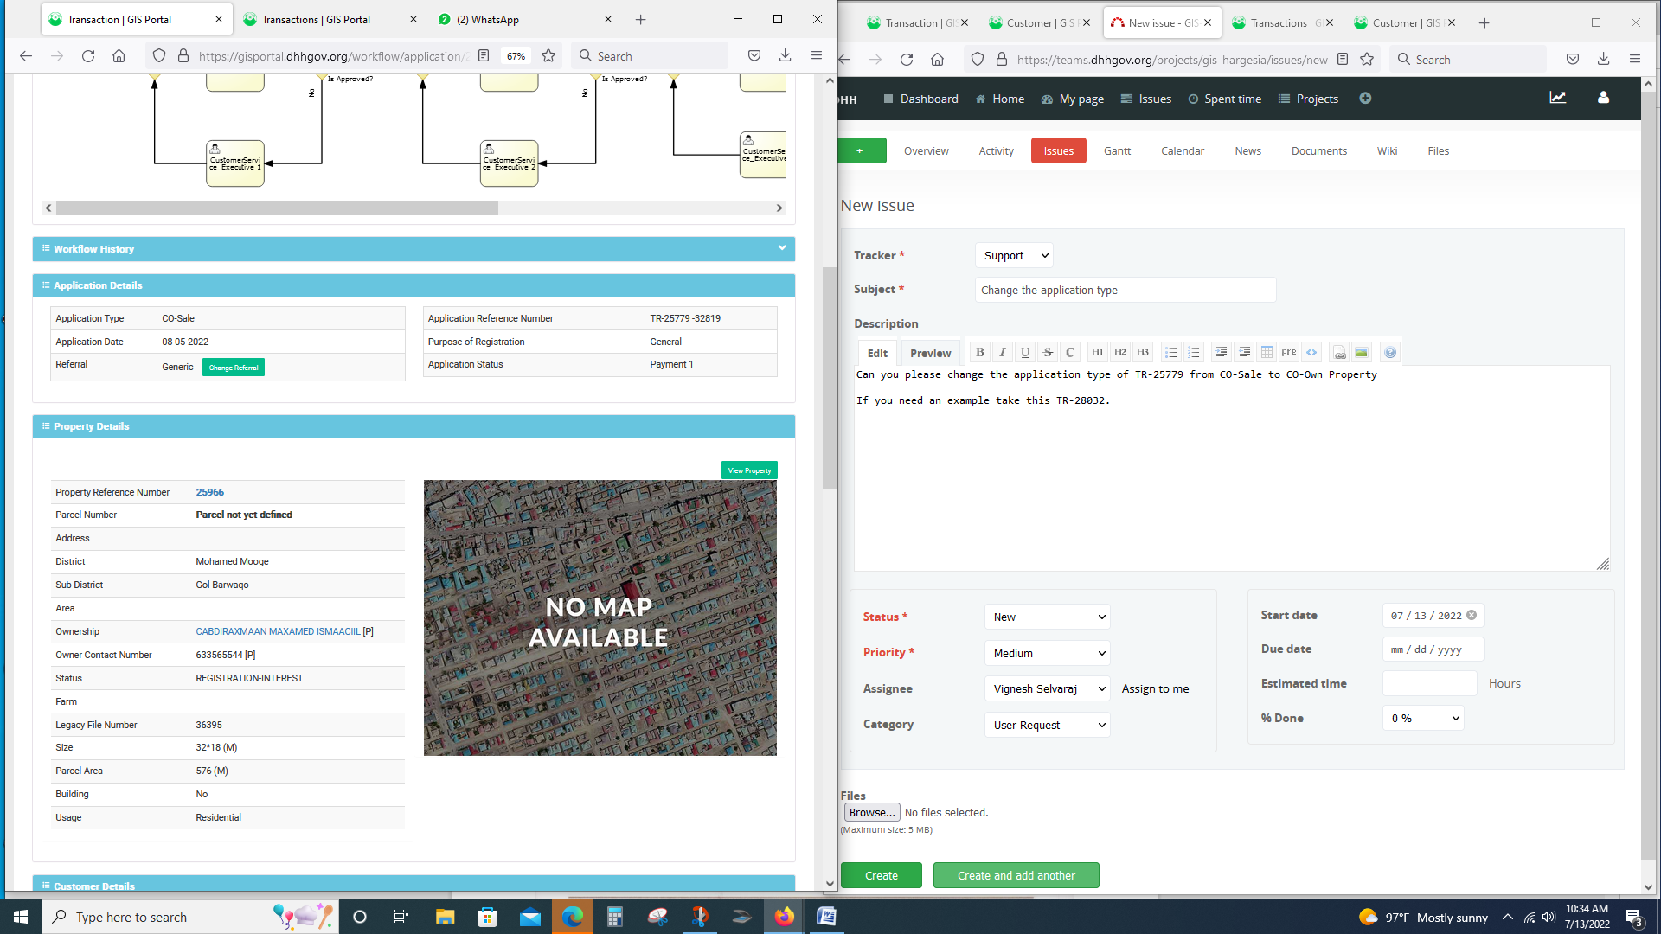Open the Tracker dropdown
1661x934 pixels.
click(1014, 256)
